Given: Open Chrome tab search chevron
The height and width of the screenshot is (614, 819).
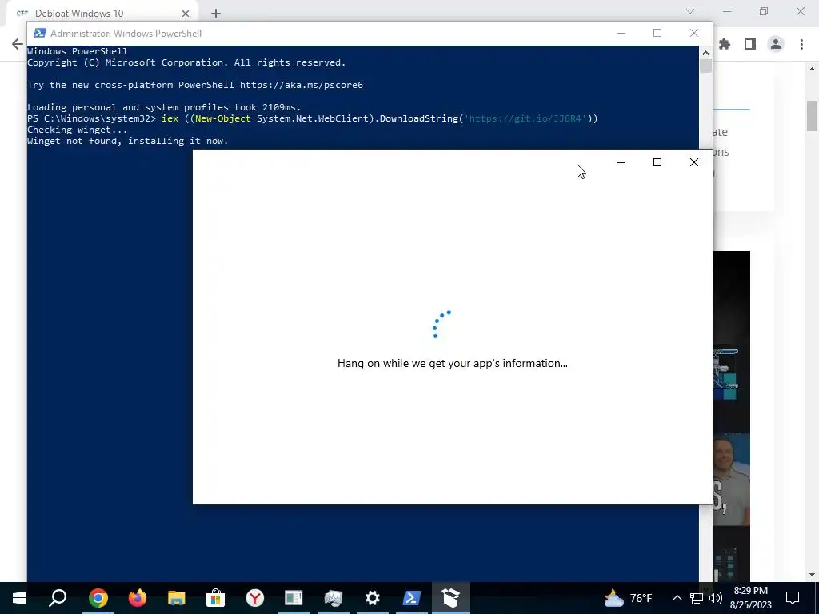Looking at the screenshot, I should [690, 11].
